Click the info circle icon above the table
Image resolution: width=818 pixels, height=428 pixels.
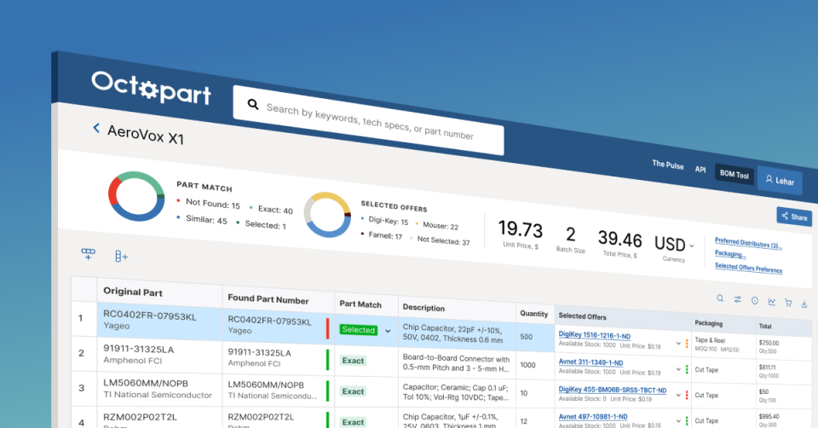pos(754,300)
